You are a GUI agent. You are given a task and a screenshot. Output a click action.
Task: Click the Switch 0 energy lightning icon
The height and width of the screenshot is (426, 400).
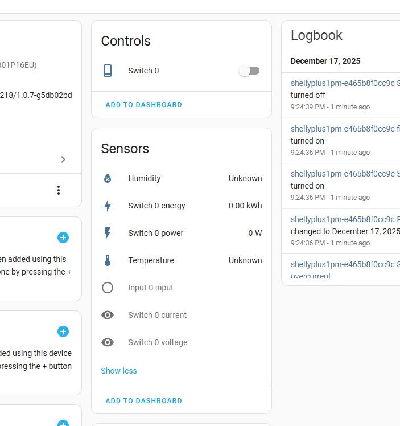[x=108, y=206]
